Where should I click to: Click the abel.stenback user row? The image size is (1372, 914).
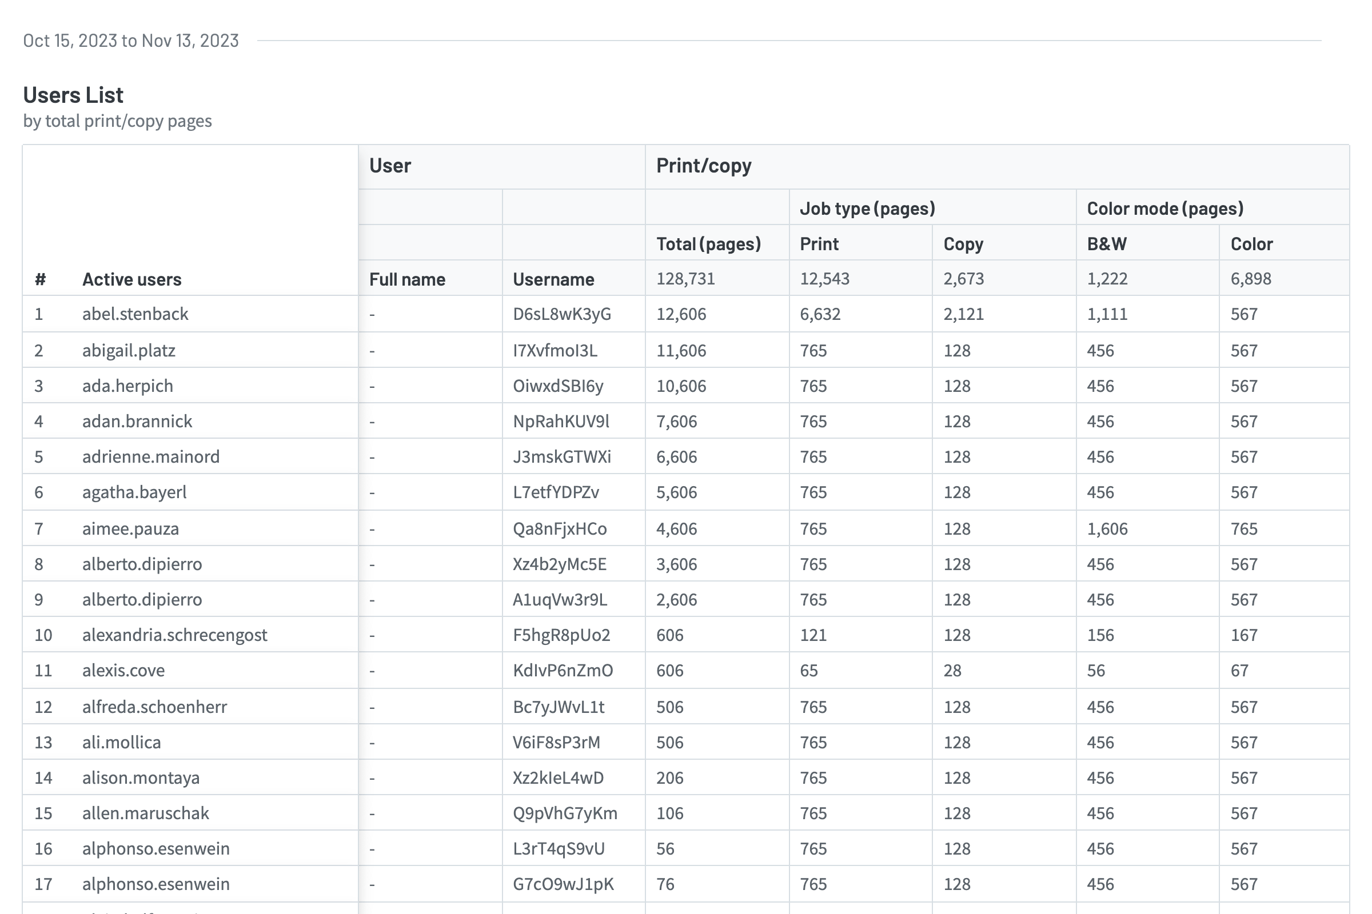coord(135,314)
